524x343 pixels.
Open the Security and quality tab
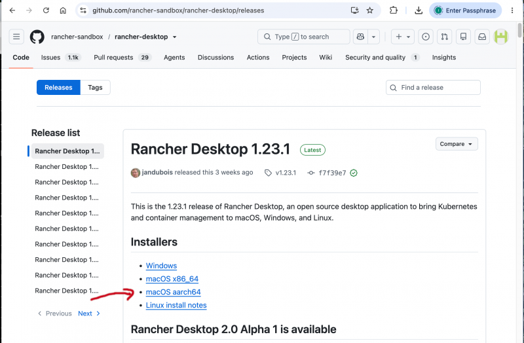click(x=382, y=58)
